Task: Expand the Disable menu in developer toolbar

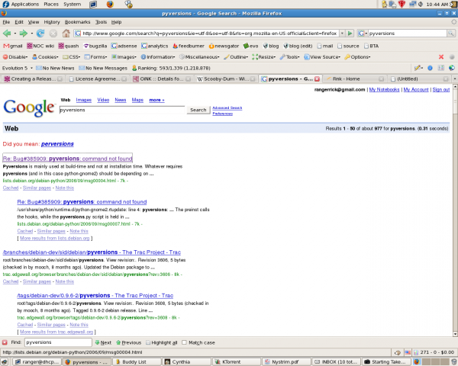Action: pos(15,57)
